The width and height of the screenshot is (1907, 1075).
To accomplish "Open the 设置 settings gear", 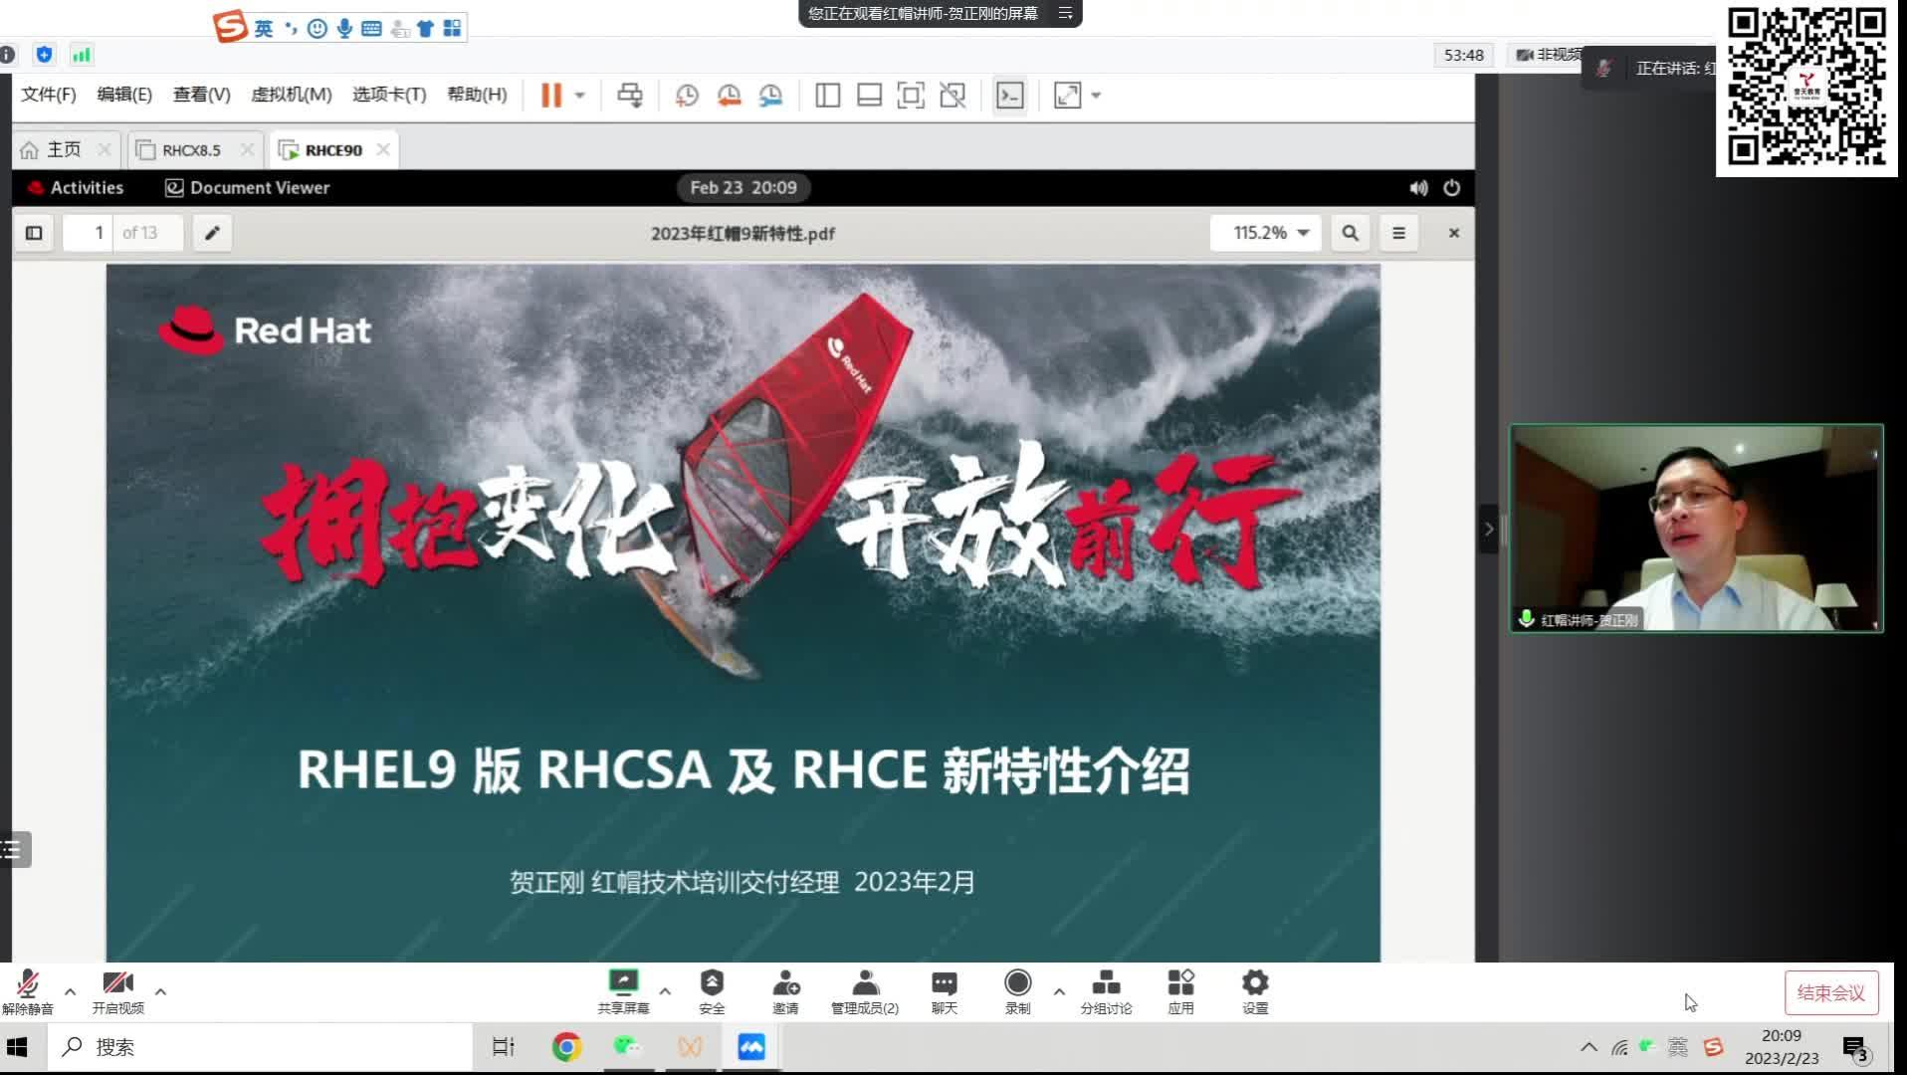I will click(1255, 991).
